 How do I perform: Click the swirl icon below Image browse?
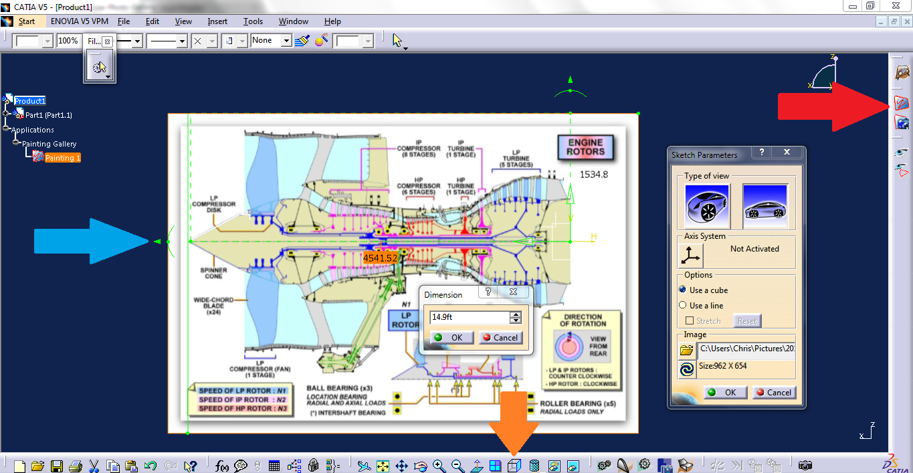[x=686, y=369]
